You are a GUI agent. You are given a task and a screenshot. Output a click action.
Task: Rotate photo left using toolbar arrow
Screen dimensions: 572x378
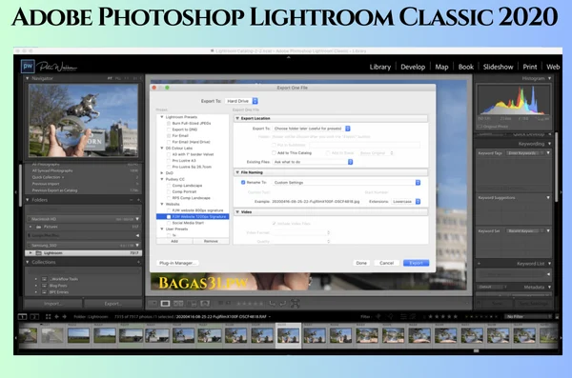[272, 304]
